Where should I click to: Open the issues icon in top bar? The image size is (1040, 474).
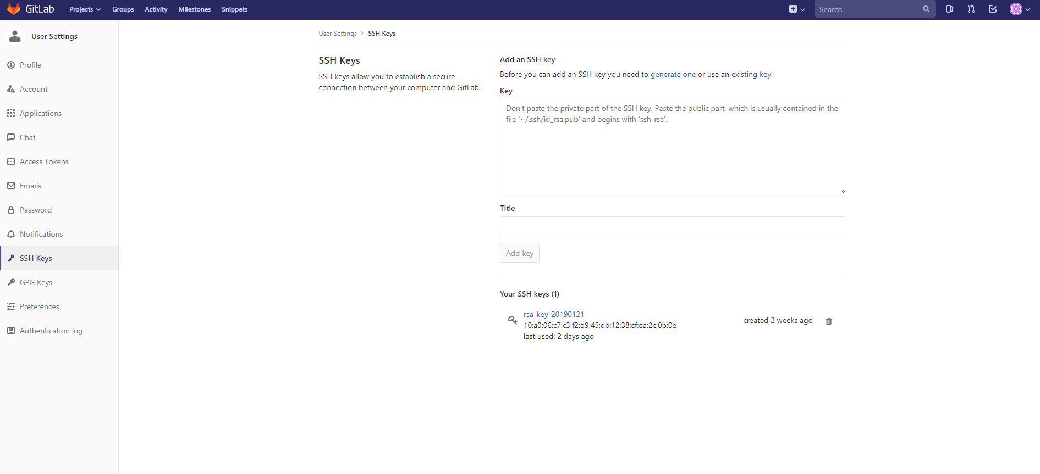[949, 9]
